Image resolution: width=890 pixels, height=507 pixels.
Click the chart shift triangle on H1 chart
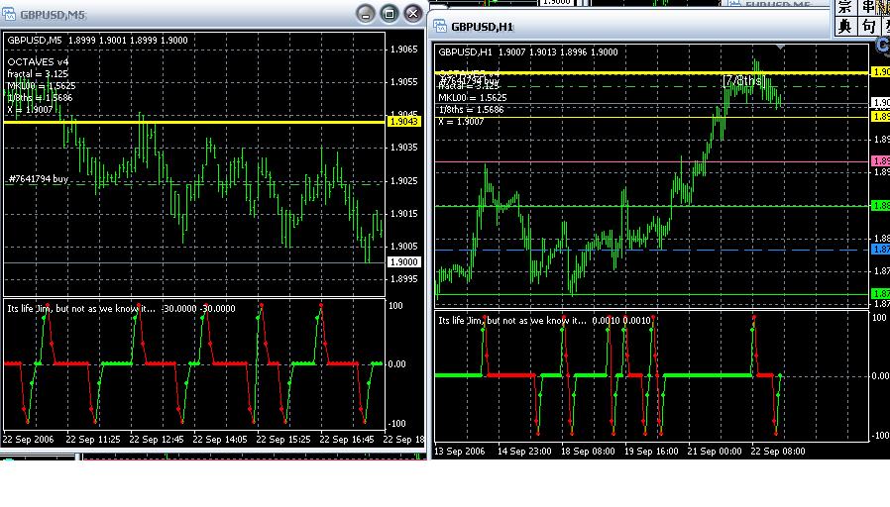[x=781, y=48]
